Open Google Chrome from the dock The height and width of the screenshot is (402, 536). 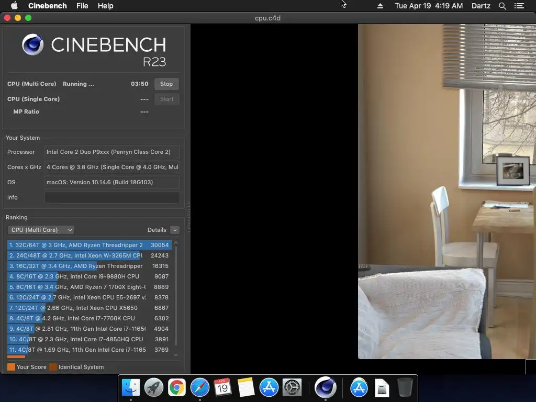point(177,387)
